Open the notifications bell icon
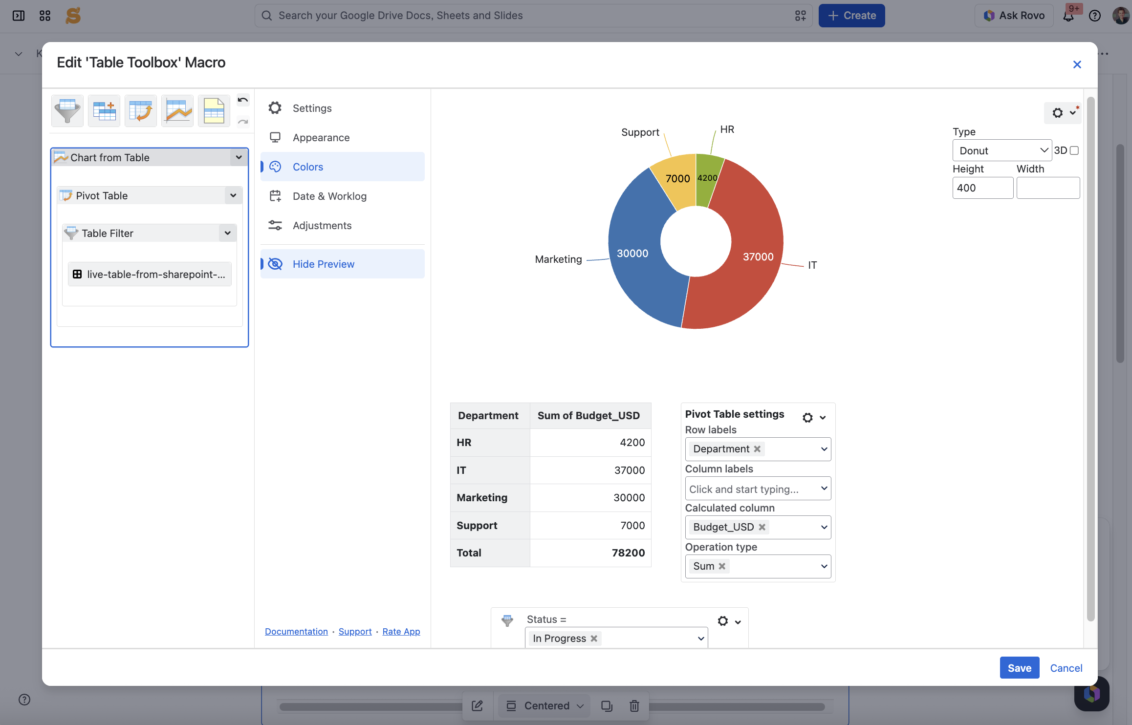Image resolution: width=1132 pixels, height=725 pixels. 1068,16
